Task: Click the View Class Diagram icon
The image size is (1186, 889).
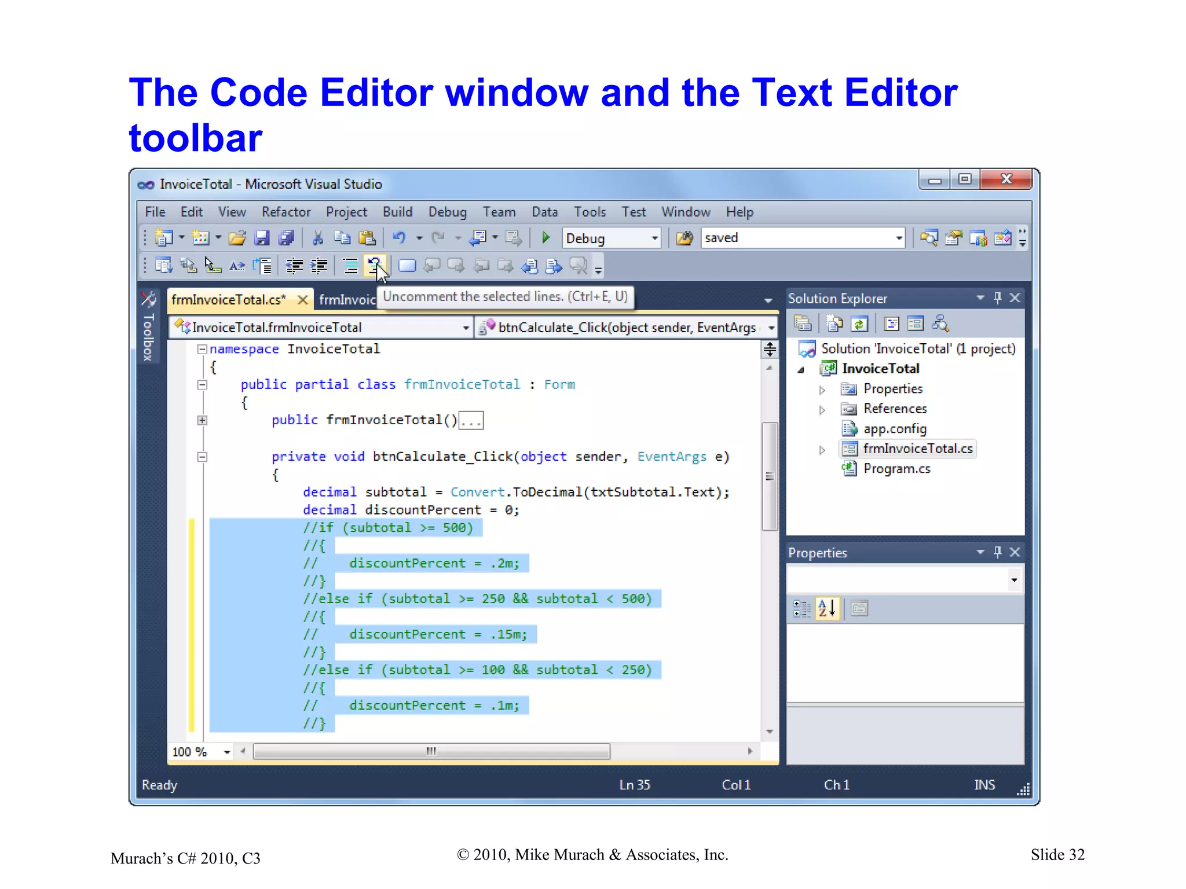Action: (x=940, y=324)
